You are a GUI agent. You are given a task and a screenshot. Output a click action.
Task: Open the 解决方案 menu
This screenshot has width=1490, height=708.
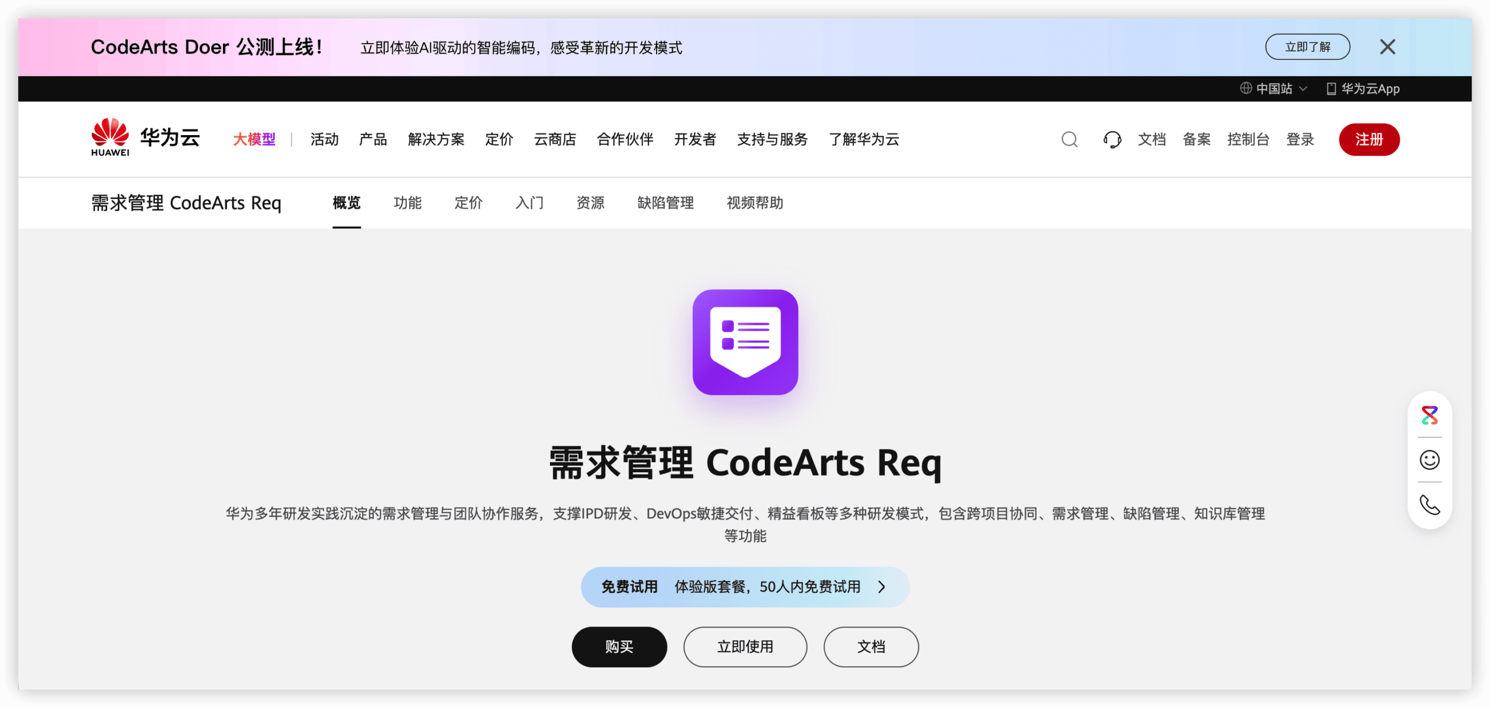437,140
